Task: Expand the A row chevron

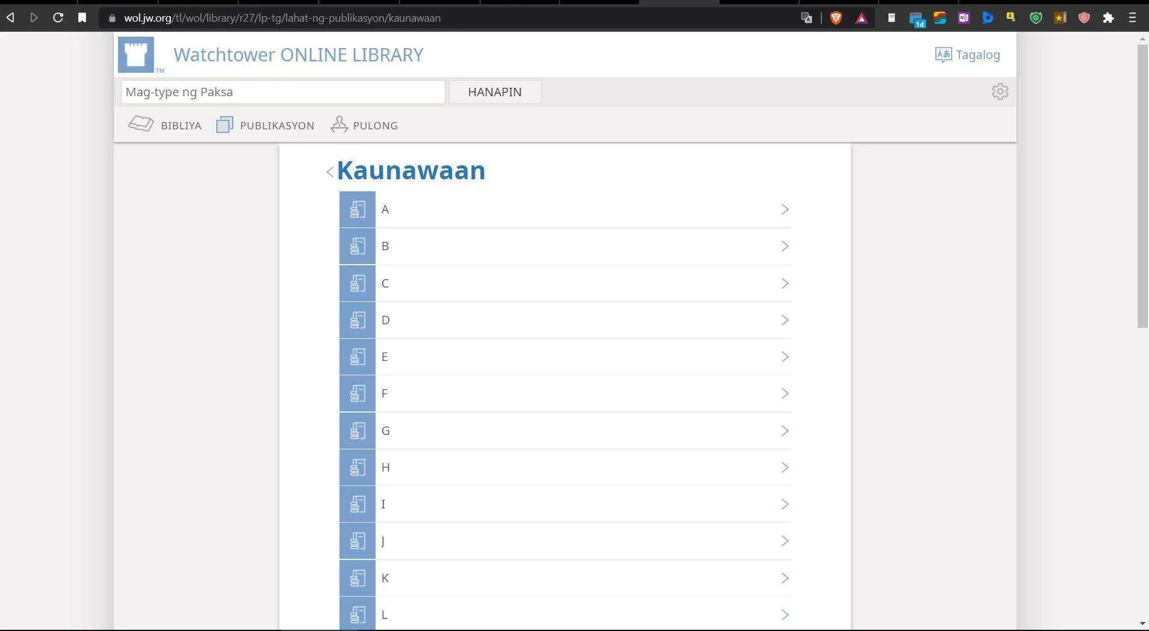Action: pyautogui.click(x=785, y=209)
